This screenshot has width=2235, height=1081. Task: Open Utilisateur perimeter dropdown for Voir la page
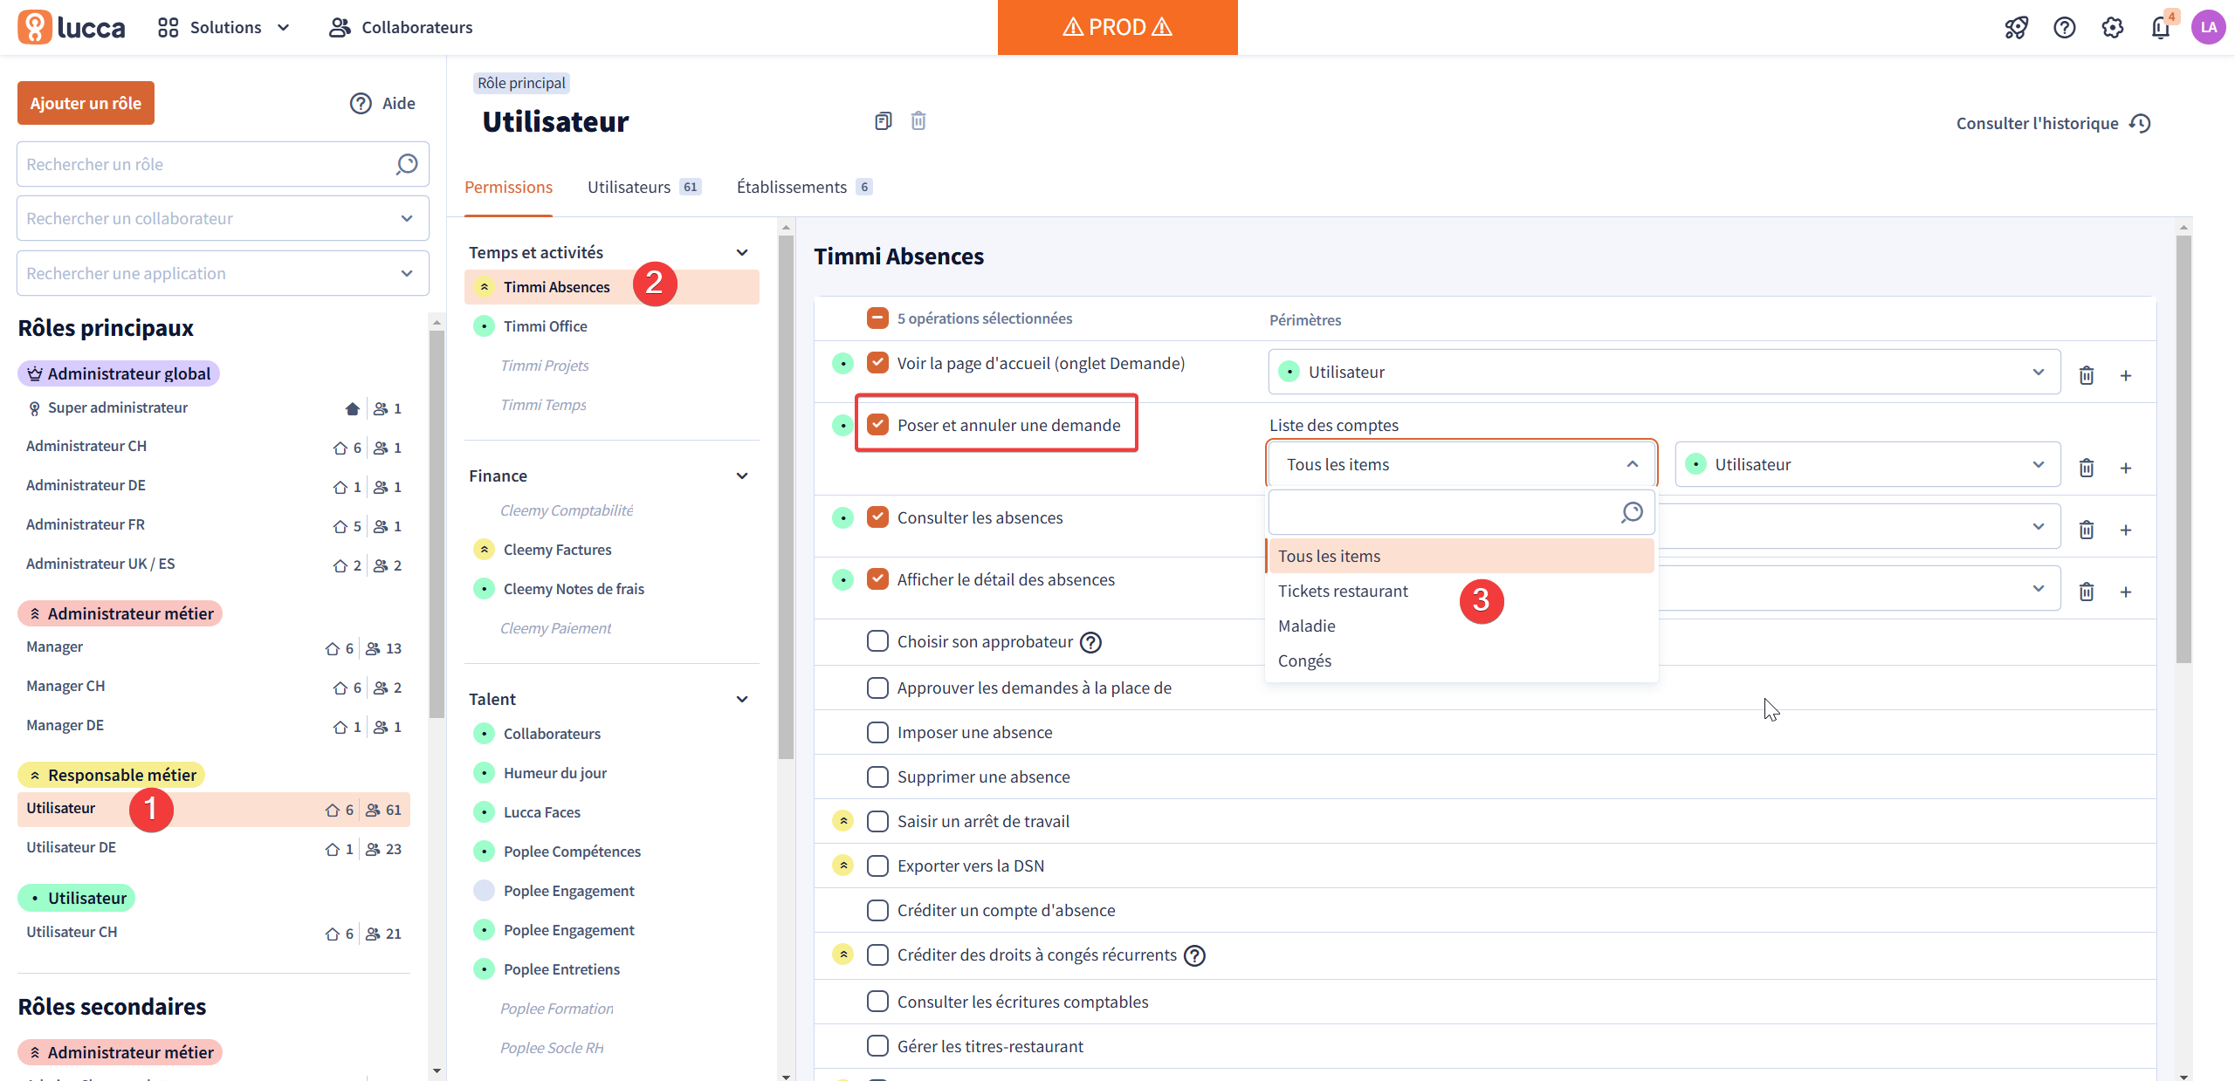[x=1664, y=372]
